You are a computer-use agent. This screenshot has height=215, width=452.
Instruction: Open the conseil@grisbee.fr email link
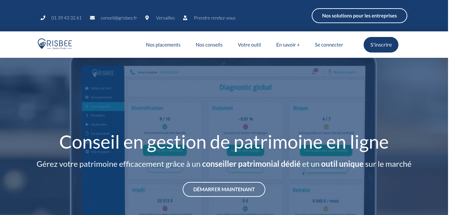pyautogui.click(x=119, y=18)
